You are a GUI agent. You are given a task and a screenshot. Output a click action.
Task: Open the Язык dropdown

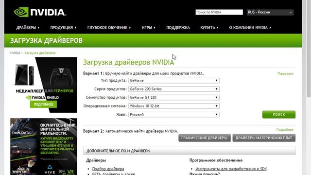pos(174,115)
